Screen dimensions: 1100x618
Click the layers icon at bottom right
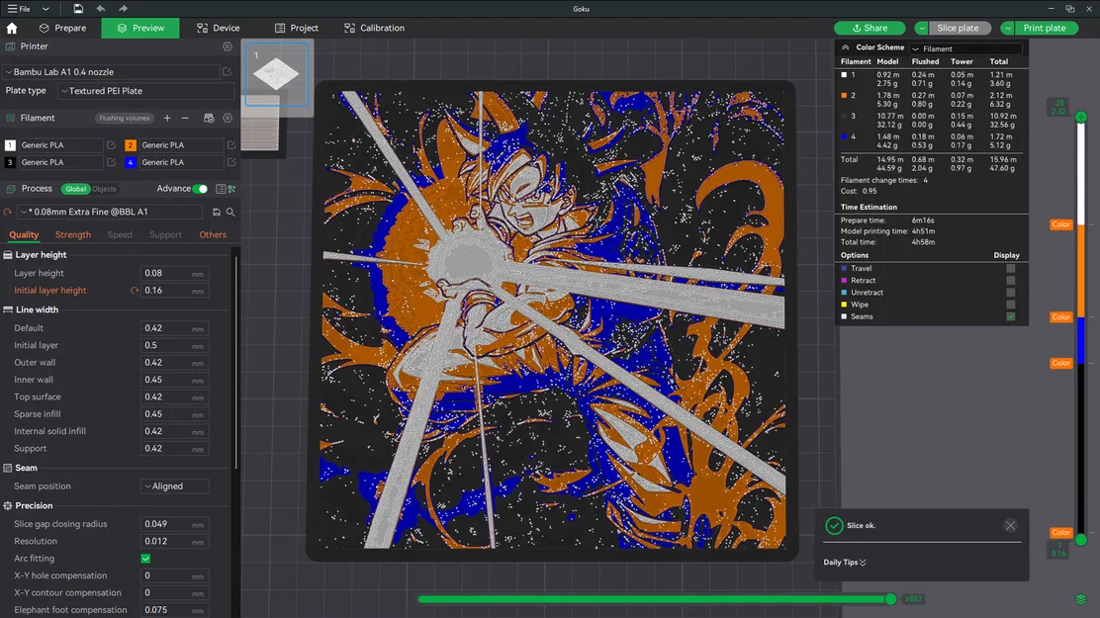pyautogui.click(x=1081, y=599)
